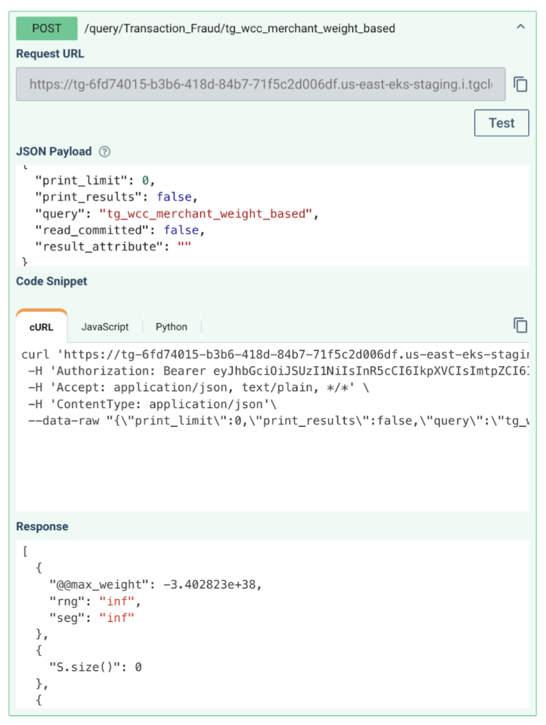Switch to the JavaScript tab
546x725 pixels.
pyautogui.click(x=105, y=327)
